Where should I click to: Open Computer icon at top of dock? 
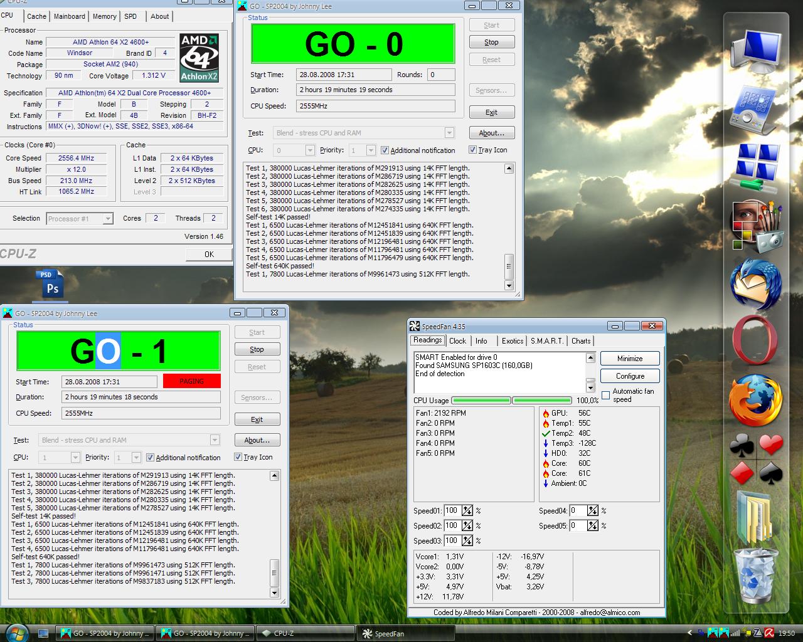tap(755, 51)
